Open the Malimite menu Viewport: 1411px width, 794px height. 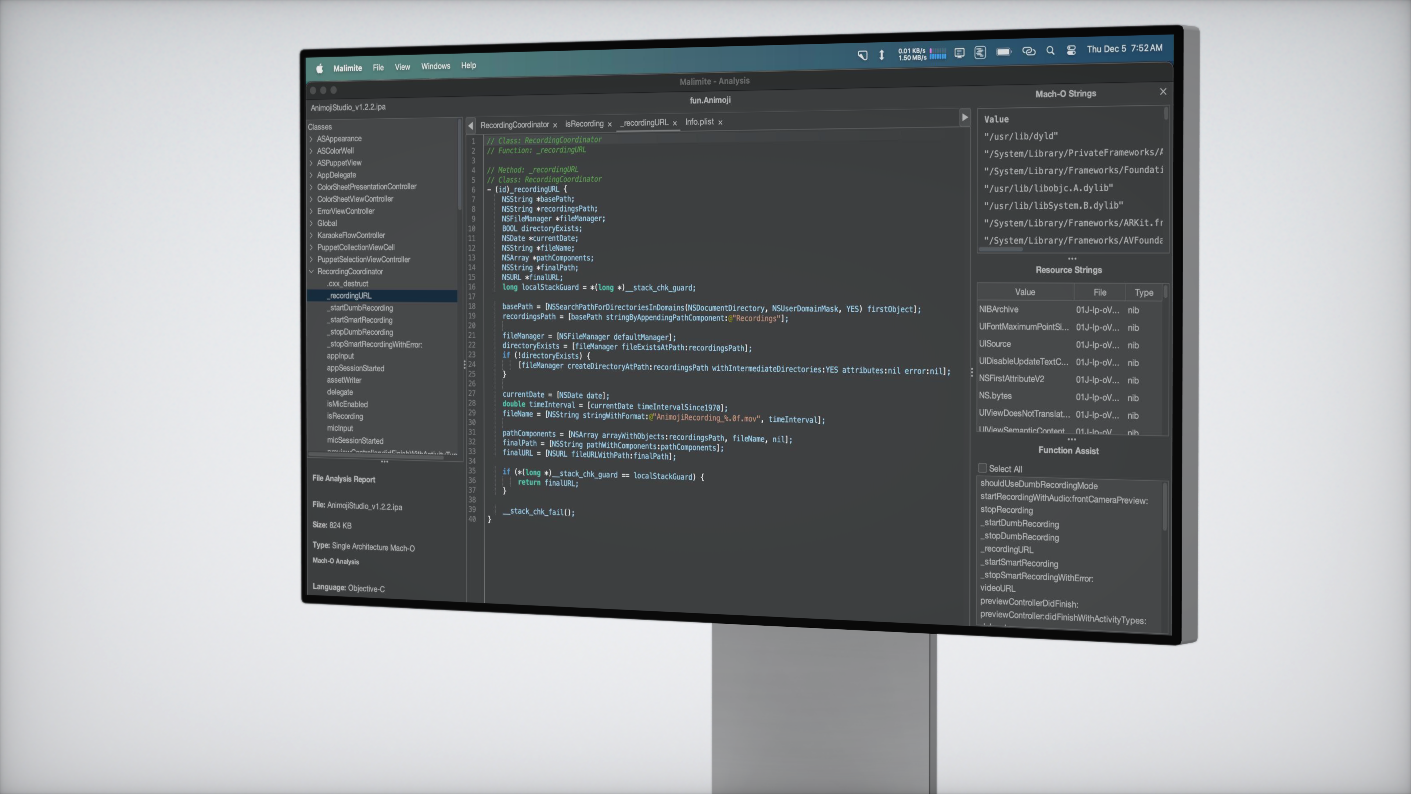347,68
